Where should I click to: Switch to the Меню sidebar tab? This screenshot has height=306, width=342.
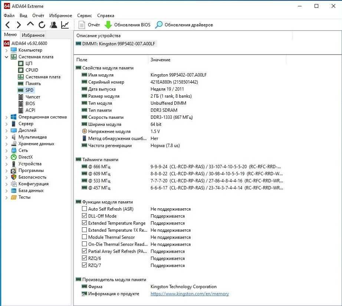10,35
